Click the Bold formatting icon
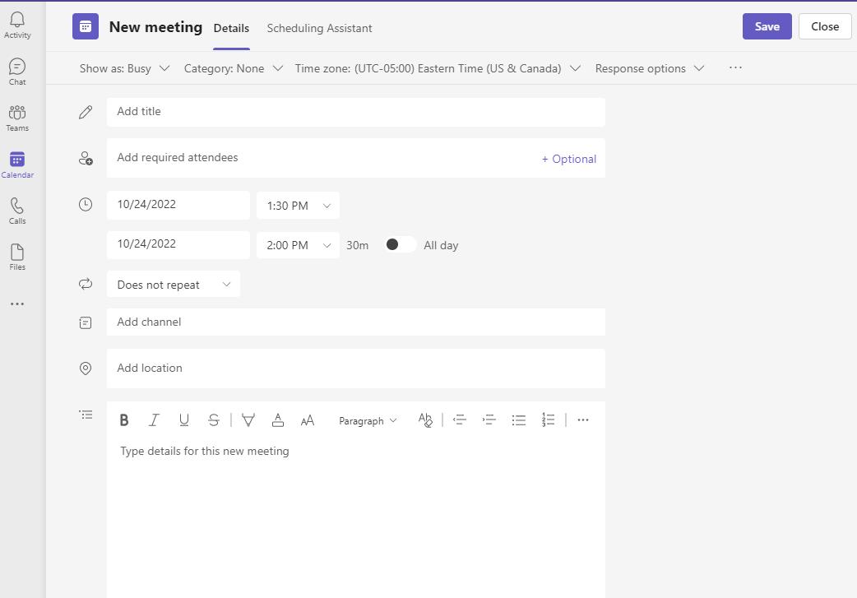This screenshot has width=857, height=598. click(x=124, y=420)
